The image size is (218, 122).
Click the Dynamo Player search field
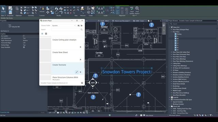[x=66, y=29]
